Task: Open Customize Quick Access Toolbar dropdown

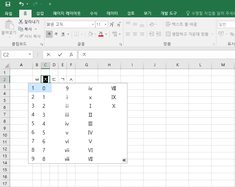Action: (x=50, y=4)
